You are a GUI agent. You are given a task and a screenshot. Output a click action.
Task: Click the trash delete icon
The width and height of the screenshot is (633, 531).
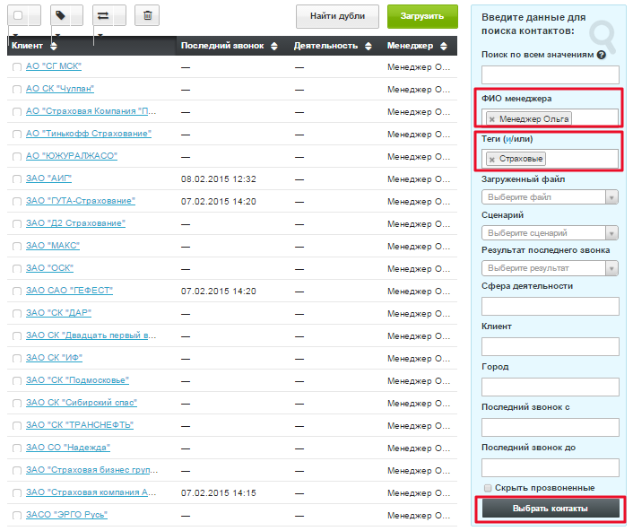pyautogui.click(x=147, y=16)
